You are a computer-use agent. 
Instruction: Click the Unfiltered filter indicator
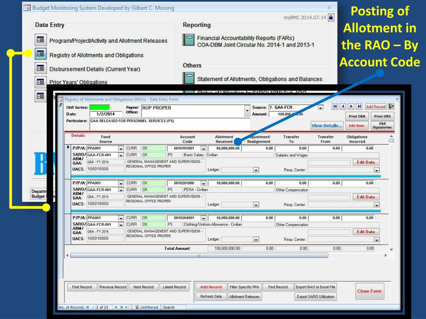pos(146,307)
